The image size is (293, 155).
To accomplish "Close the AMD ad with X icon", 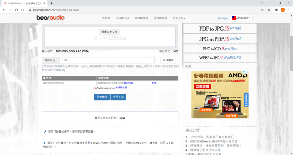I will (x=247, y=72).
